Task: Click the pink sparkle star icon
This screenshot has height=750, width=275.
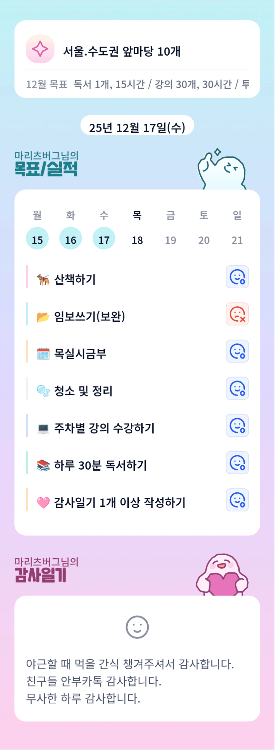Action: 40,49
